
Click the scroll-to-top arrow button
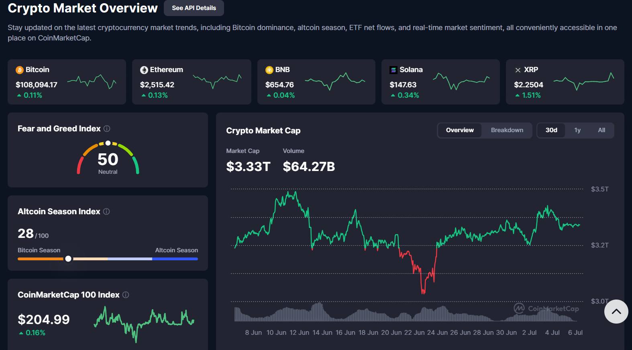point(616,312)
